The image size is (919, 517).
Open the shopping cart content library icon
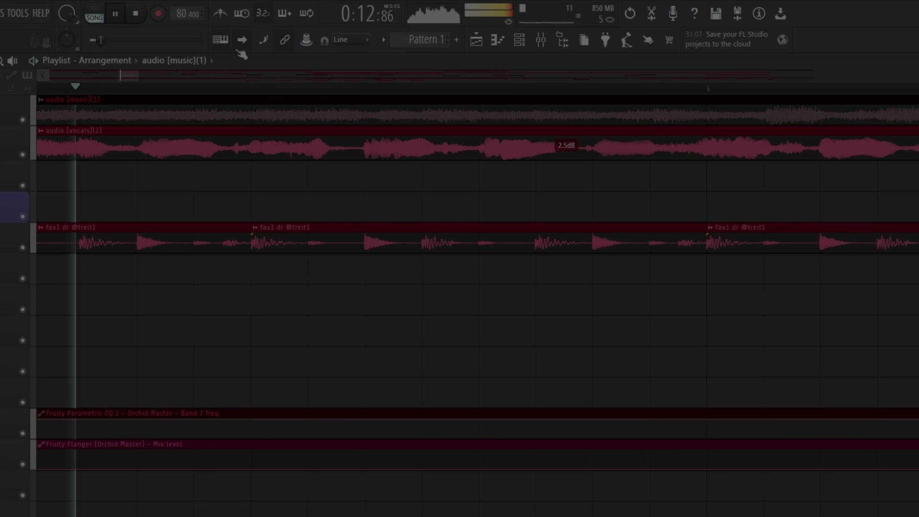(669, 40)
